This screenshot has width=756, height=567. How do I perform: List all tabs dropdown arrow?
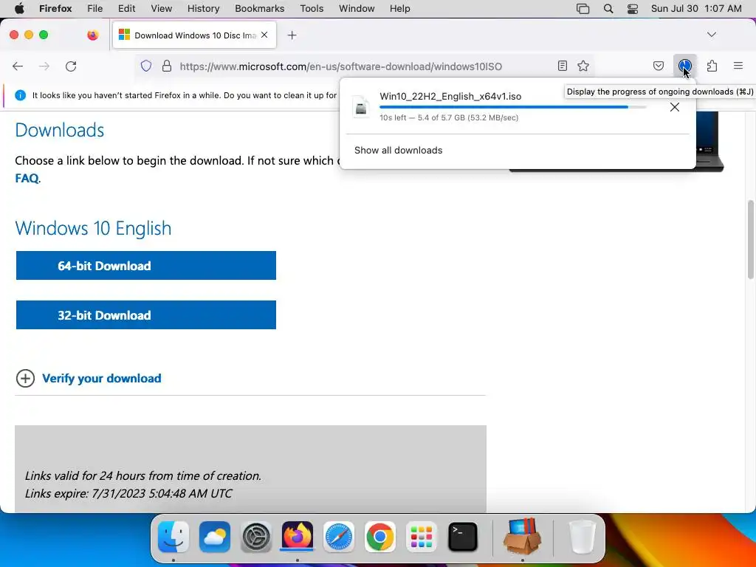click(712, 35)
